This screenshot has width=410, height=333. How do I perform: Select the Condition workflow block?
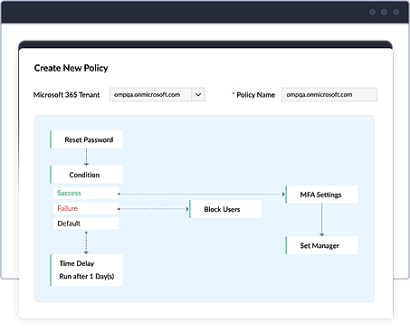point(86,175)
